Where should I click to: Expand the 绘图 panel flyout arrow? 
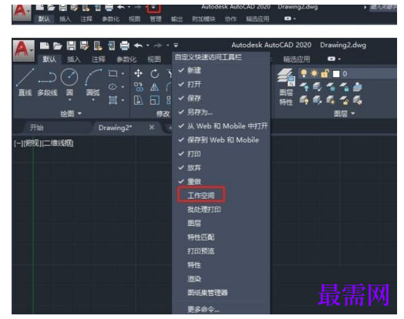pyautogui.click(x=79, y=113)
